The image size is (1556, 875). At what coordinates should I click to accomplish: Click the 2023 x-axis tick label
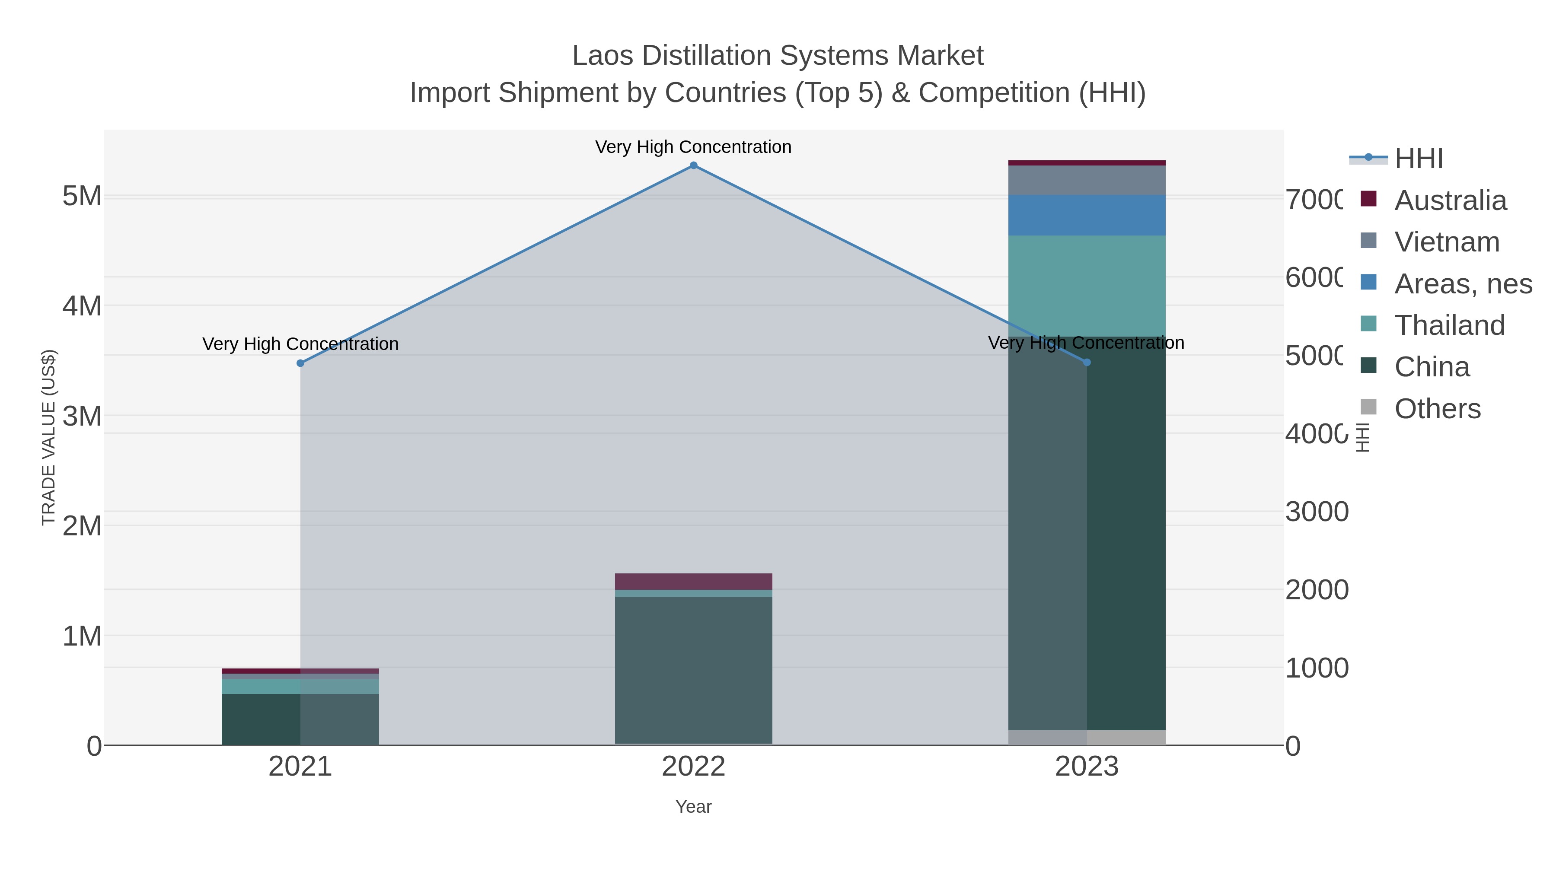click(1087, 767)
